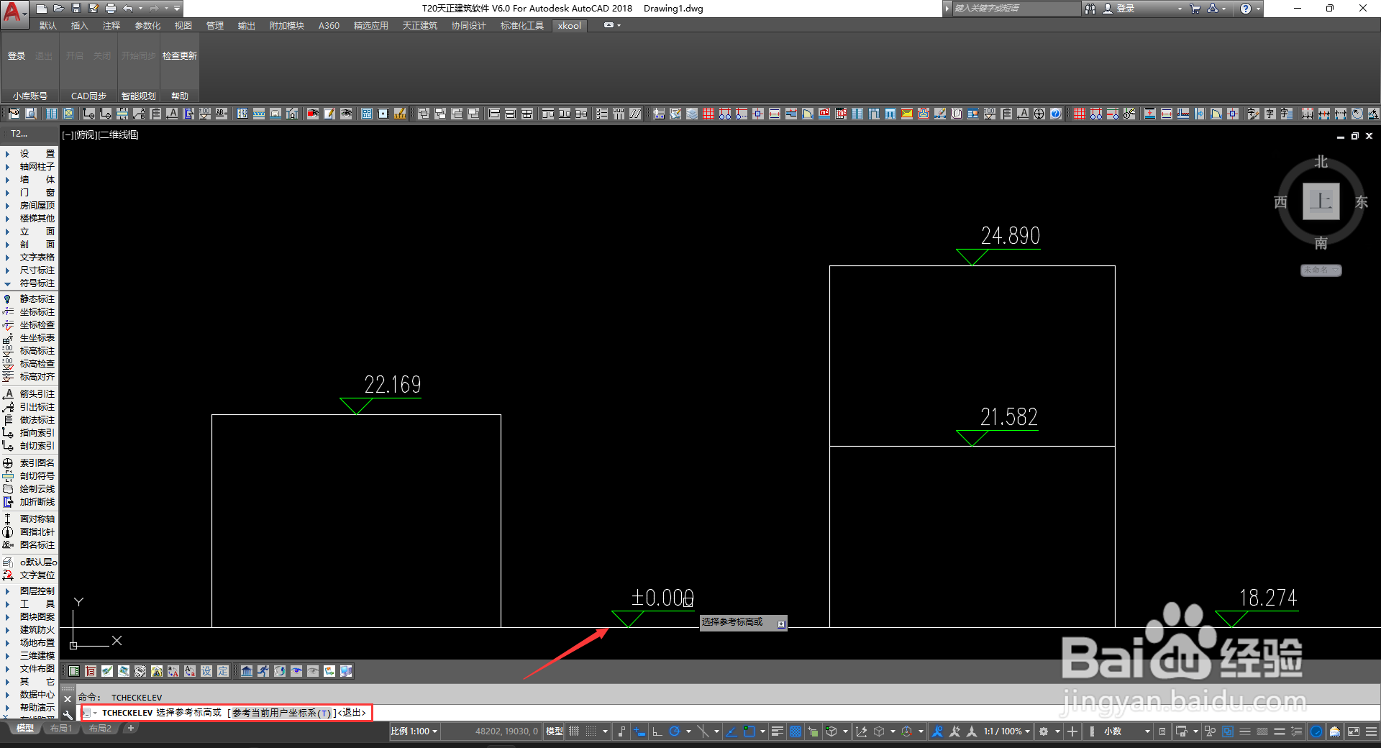This screenshot has width=1381, height=748.
Task: Select the 图名标注 tool
Action: pyautogui.click(x=29, y=545)
